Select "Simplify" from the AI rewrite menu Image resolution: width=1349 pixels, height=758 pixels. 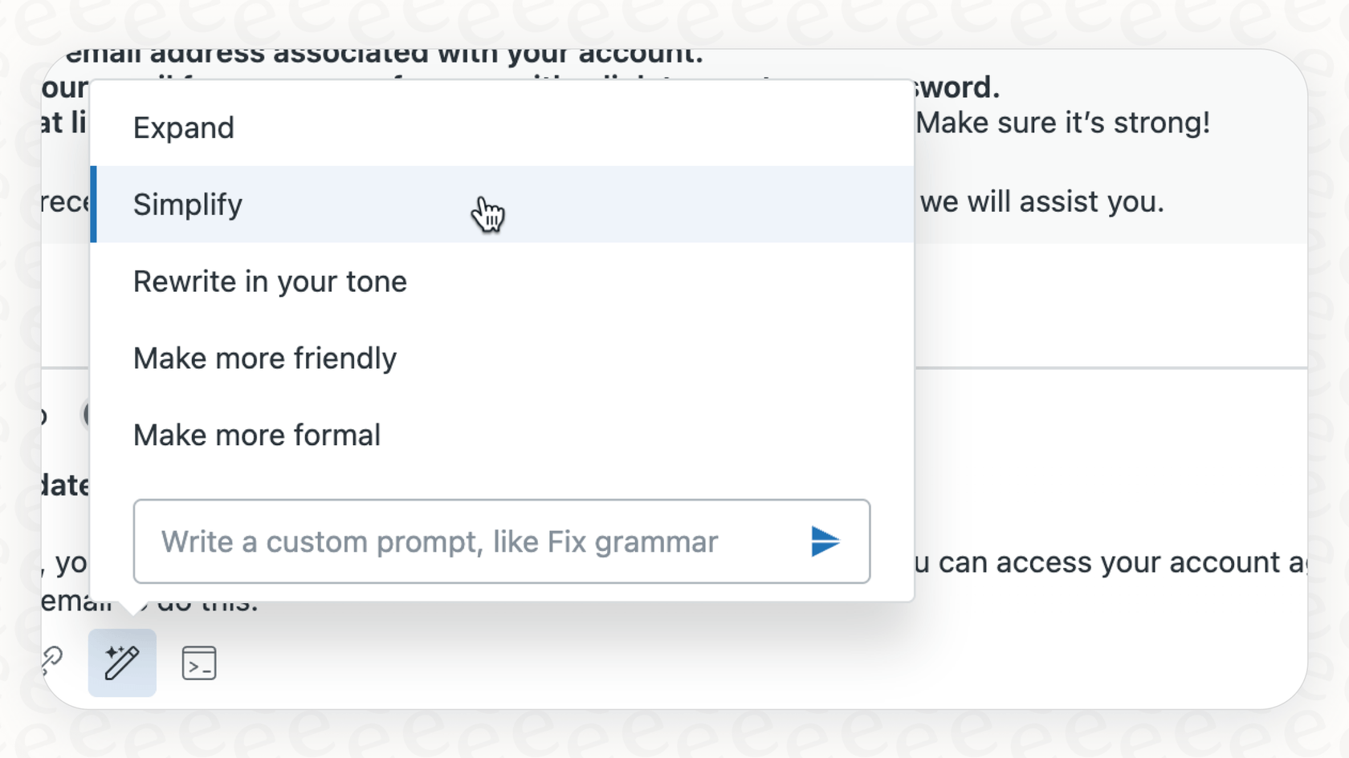(x=188, y=205)
